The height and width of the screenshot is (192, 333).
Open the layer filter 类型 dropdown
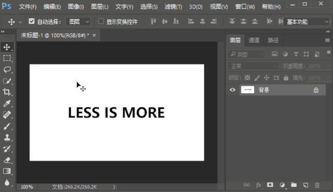tap(246, 54)
